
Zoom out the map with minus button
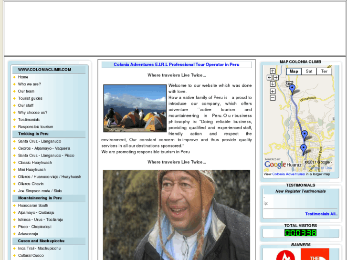[x=273, y=98]
